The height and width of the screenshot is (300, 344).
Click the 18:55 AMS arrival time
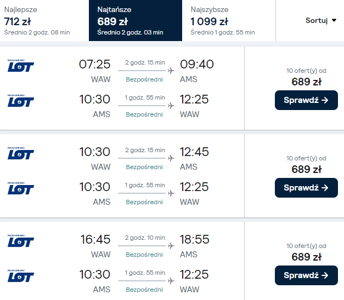pos(196,240)
